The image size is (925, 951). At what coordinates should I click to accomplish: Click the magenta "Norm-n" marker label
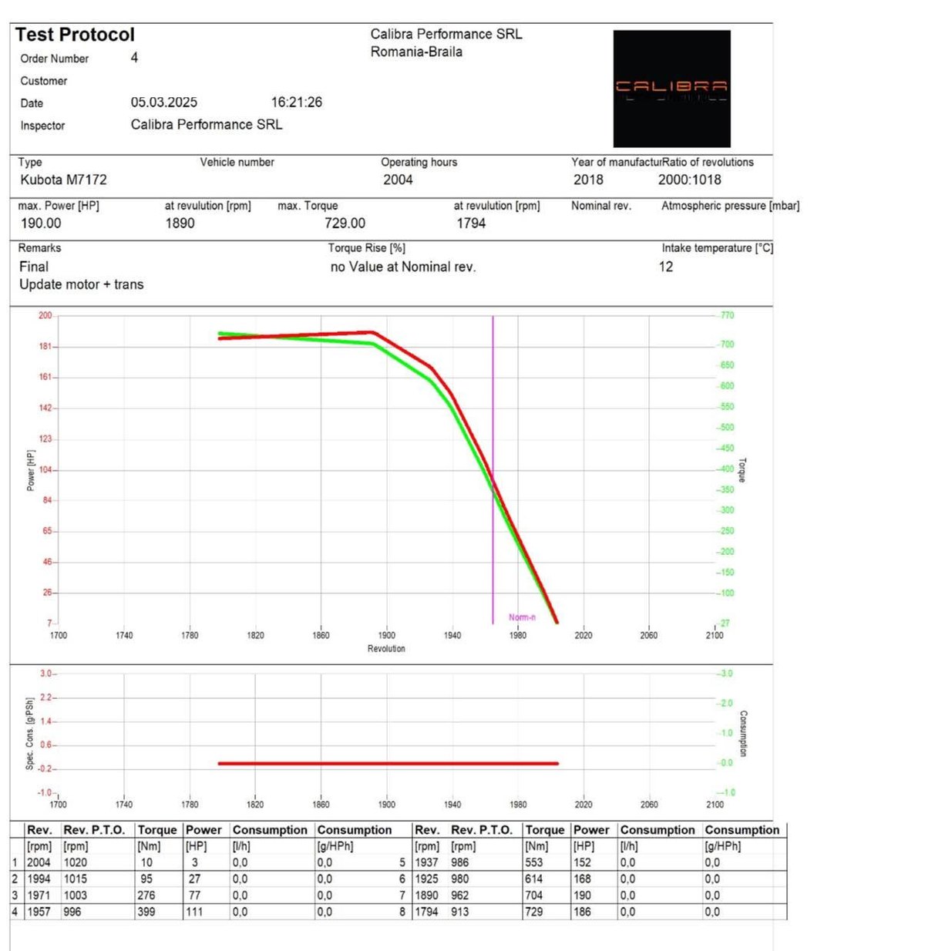pos(522,617)
